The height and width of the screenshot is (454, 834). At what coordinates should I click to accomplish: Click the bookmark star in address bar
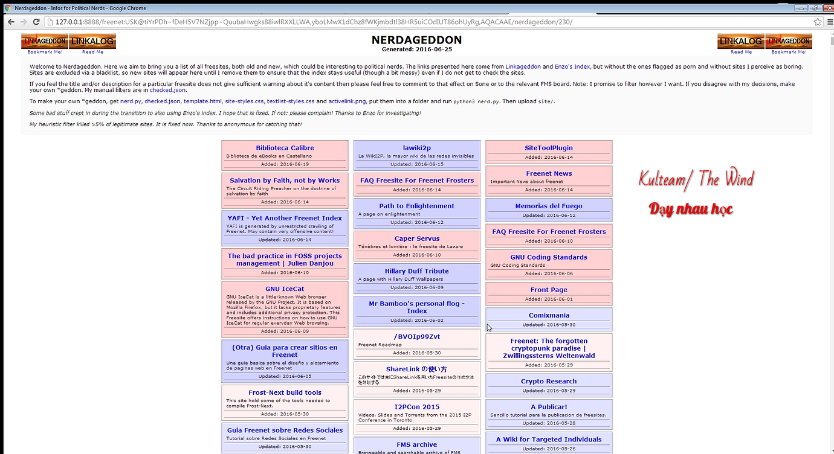(x=818, y=22)
